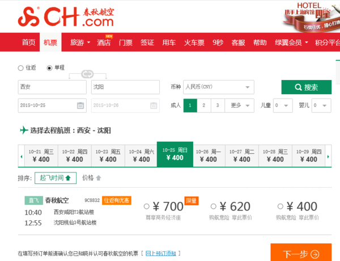Open 酒店 hotels tab
Screen dimensions: 340x261
point(104,43)
